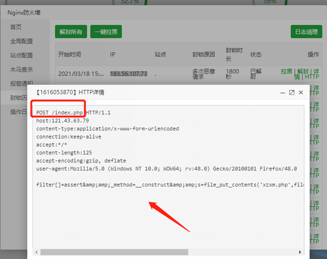Open 报警通知 in sidebar

coord(22,83)
